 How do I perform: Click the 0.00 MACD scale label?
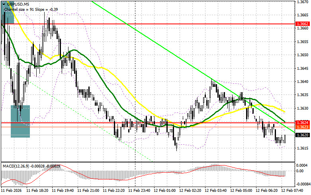[x=300, y=171]
